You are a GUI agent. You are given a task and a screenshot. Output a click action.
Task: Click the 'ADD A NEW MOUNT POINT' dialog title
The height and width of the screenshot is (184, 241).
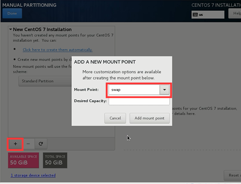coord(105,62)
